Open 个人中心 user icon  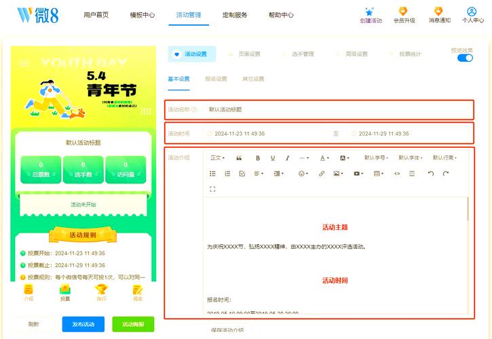click(472, 12)
